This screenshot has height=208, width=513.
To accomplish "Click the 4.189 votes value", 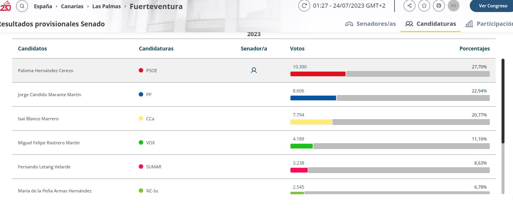I will pos(298,139).
